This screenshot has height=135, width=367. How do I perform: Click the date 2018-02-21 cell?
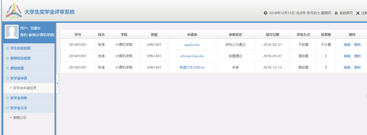pos(272,44)
